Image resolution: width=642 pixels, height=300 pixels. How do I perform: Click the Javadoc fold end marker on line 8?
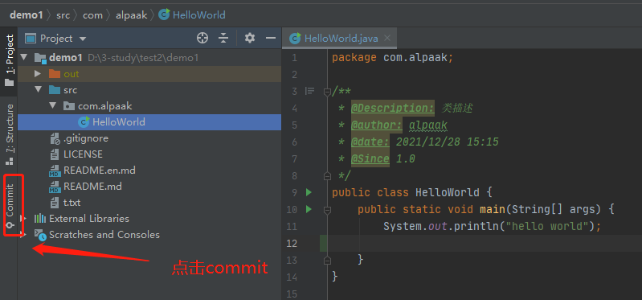[327, 176]
